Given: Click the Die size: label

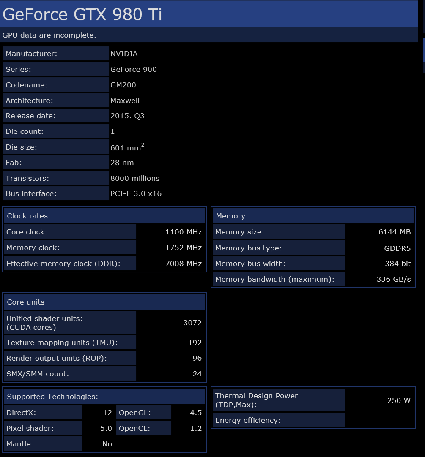Looking at the screenshot, I should point(56,147).
